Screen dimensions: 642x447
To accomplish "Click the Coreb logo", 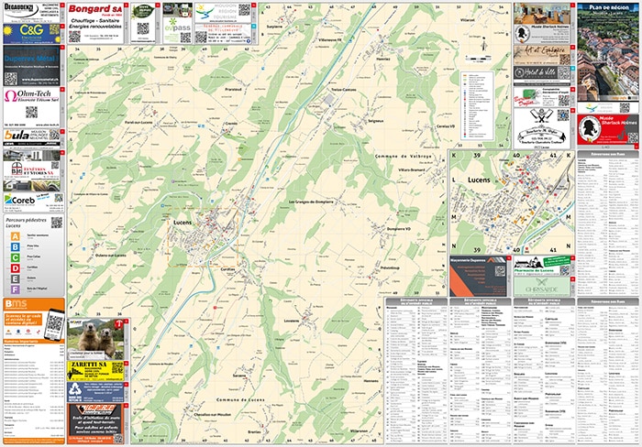I will pos(19,200).
